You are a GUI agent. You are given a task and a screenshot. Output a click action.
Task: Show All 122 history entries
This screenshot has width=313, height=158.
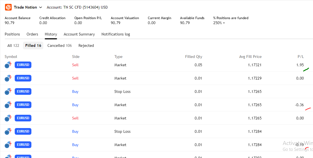tap(13, 46)
